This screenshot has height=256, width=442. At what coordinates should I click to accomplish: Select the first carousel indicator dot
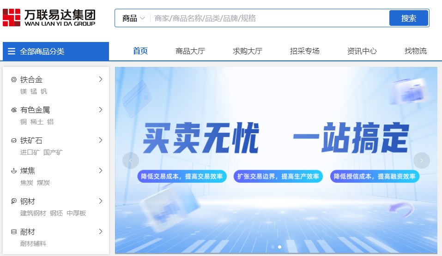click(272, 247)
